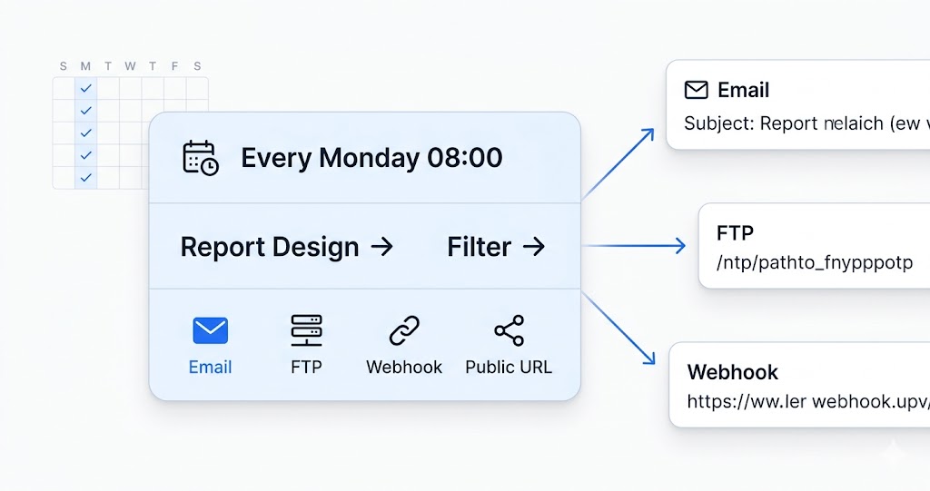This screenshot has height=491, width=930.
Task: Select the FTP delivery label
Action: pyautogui.click(x=306, y=367)
